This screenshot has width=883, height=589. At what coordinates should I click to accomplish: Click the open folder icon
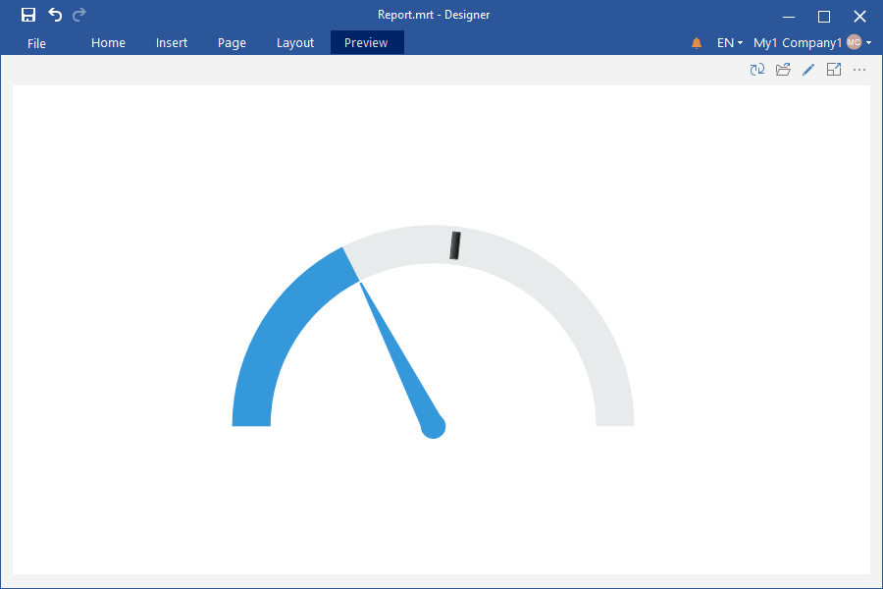[x=783, y=70]
